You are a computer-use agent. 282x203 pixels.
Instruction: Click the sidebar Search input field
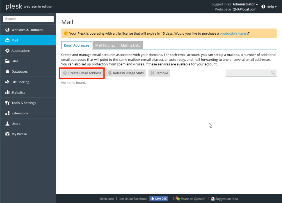(x=28, y=19)
